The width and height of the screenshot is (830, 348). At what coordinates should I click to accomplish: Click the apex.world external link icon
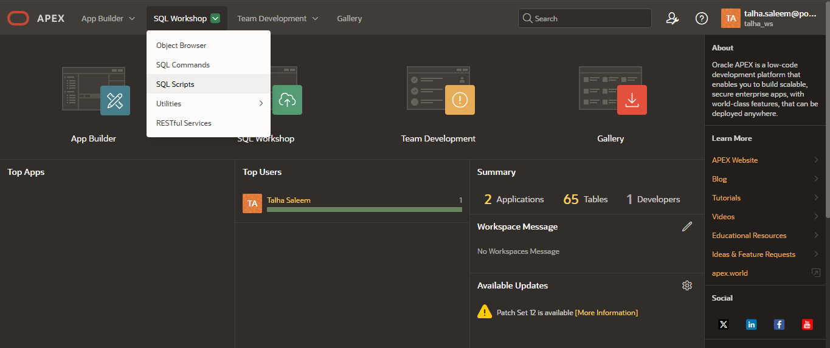tap(816, 273)
